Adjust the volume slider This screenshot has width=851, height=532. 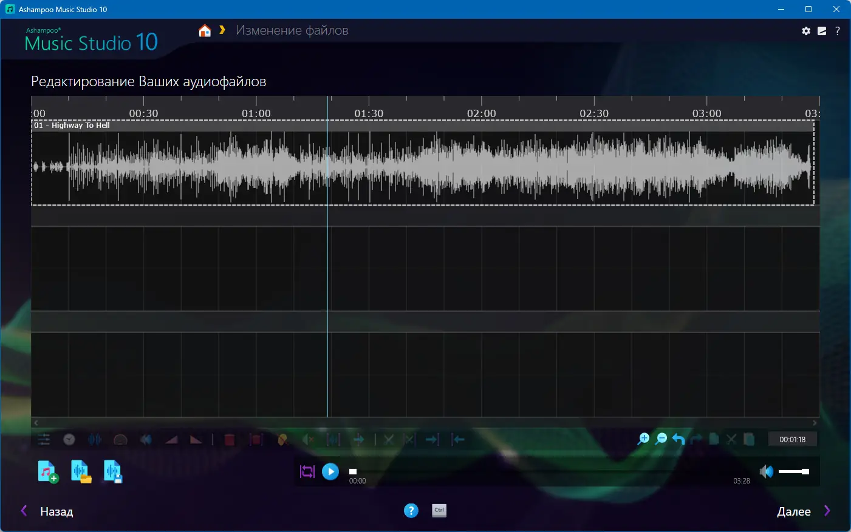pyautogui.click(x=794, y=471)
